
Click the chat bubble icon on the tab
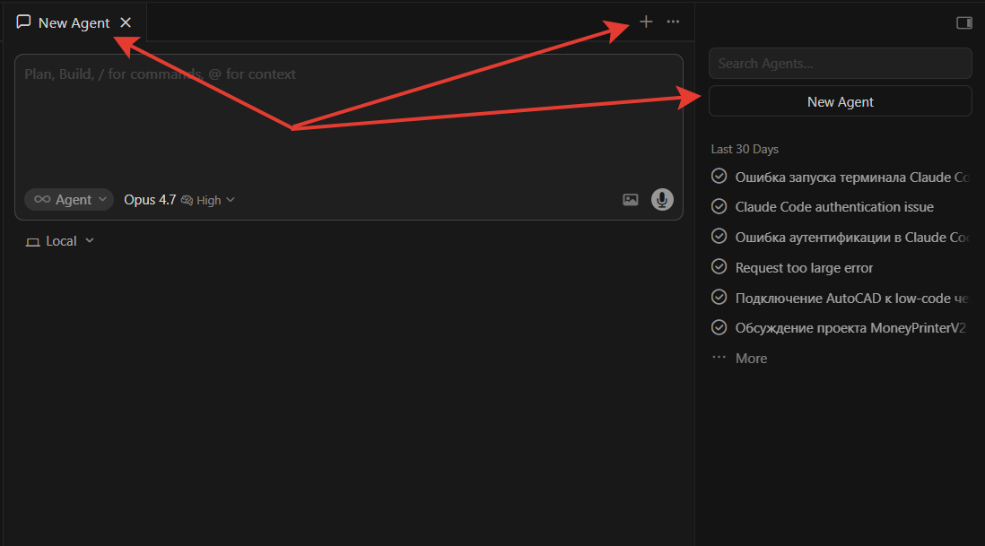24,22
